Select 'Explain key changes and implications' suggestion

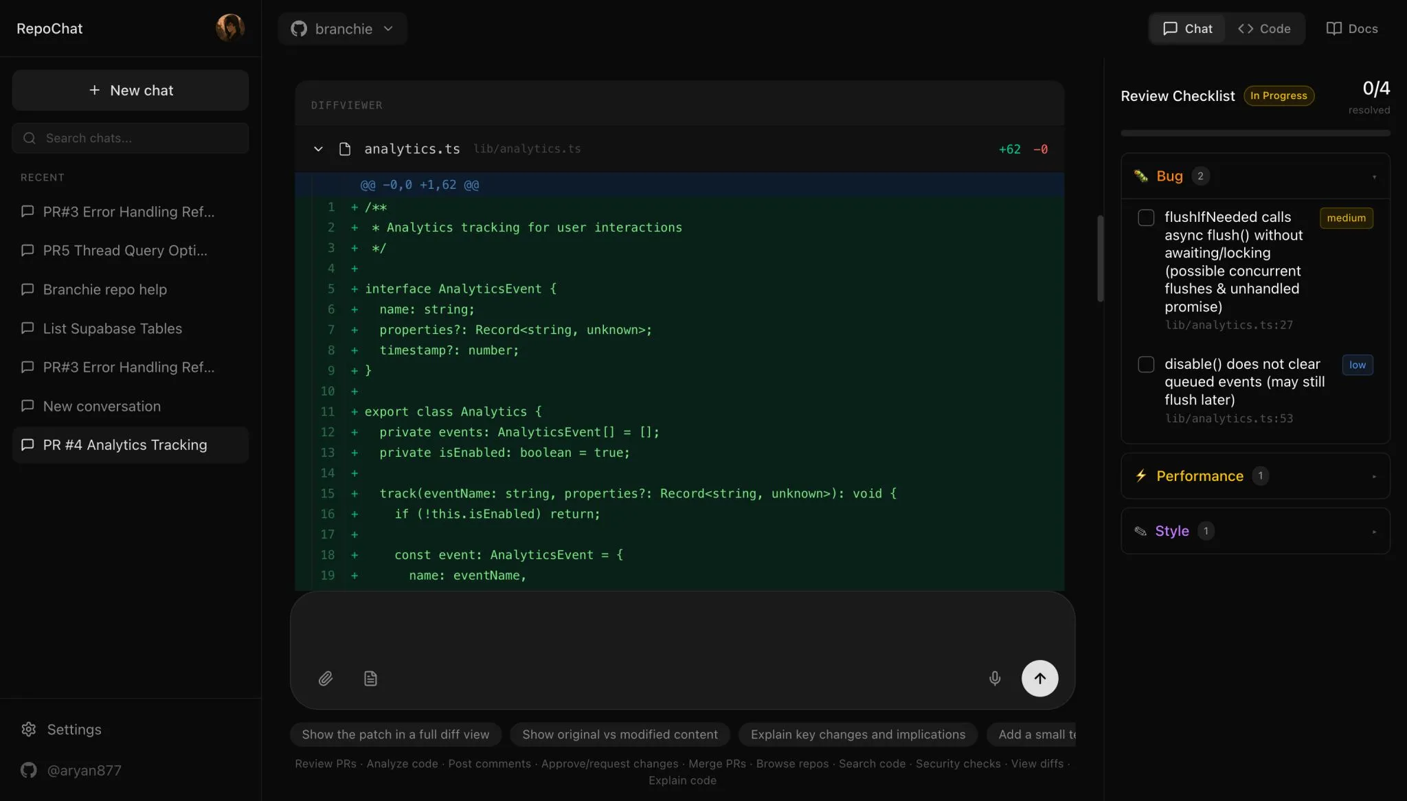click(857, 734)
